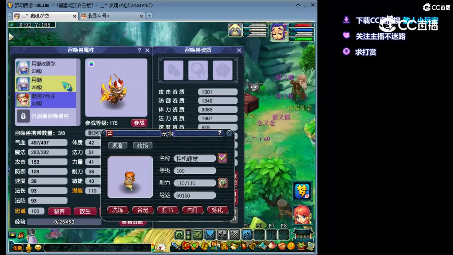Open the 牧场 tab in 宠物 window
The image size is (453, 255).
pos(143,146)
